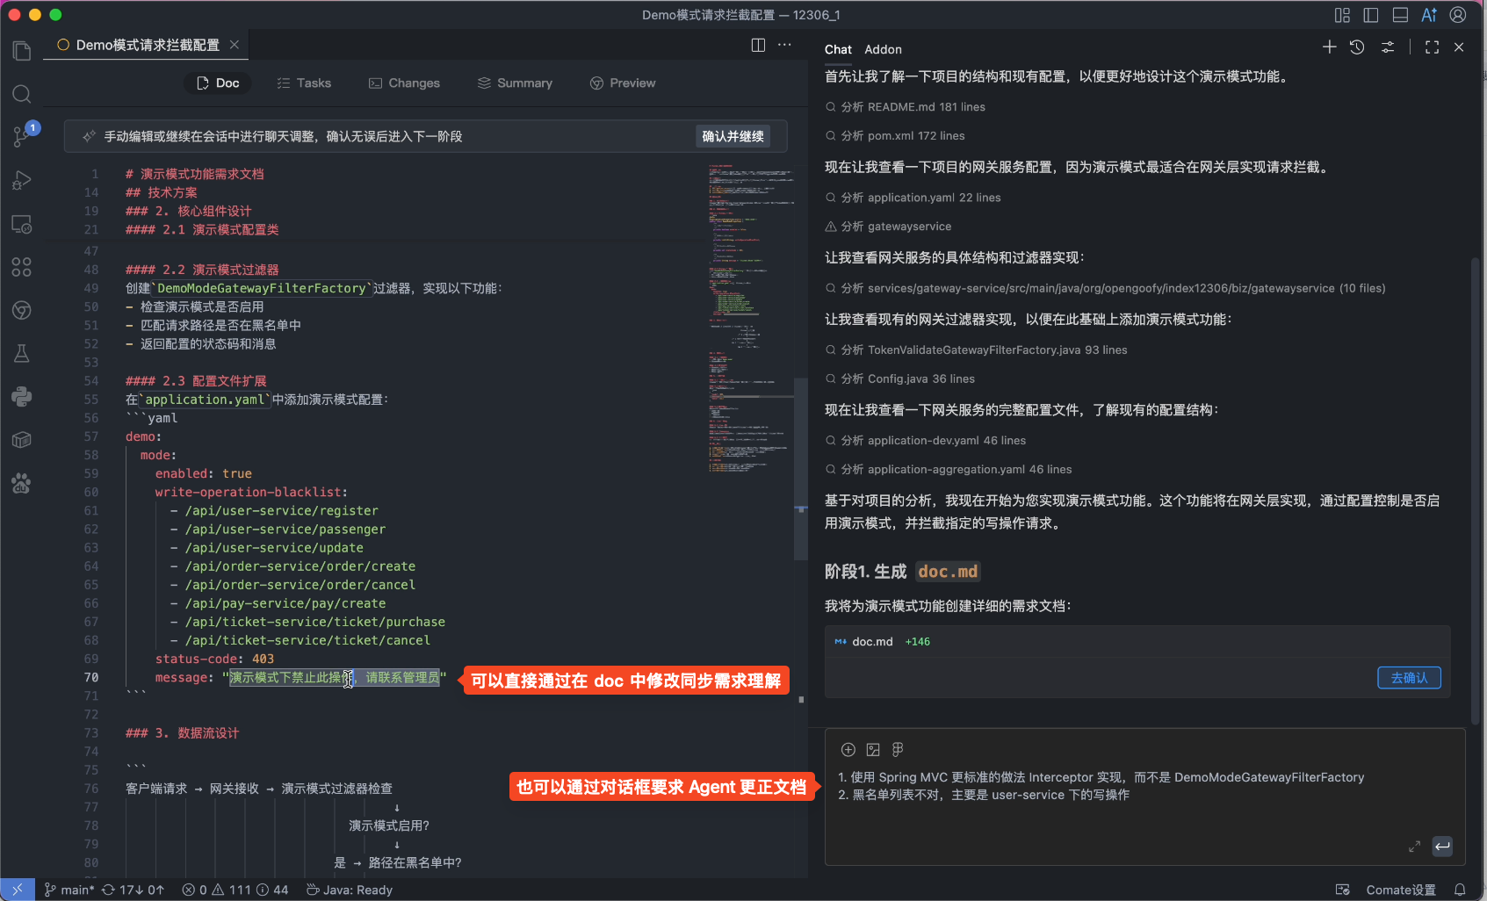Open Run and Debug view icon

(x=22, y=180)
